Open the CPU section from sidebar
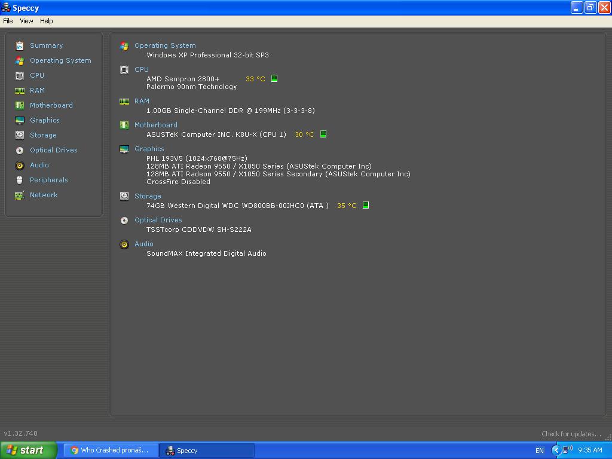 pyautogui.click(x=37, y=75)
